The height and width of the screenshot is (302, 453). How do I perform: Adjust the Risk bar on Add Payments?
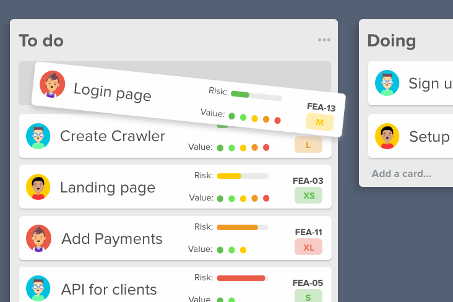243,228
